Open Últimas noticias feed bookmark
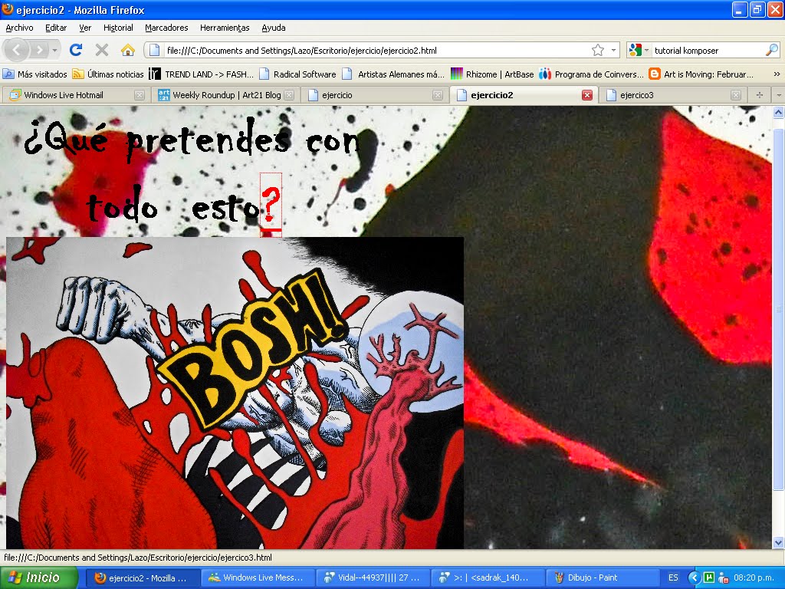The width and height of the screenshot is (785, 589). [108, 74]
